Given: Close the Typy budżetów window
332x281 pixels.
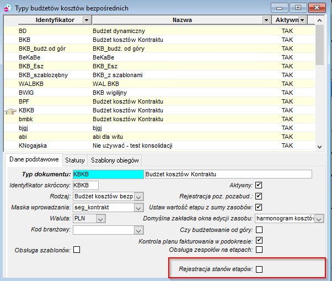Looking at the screenshot, I should (317, 8).
